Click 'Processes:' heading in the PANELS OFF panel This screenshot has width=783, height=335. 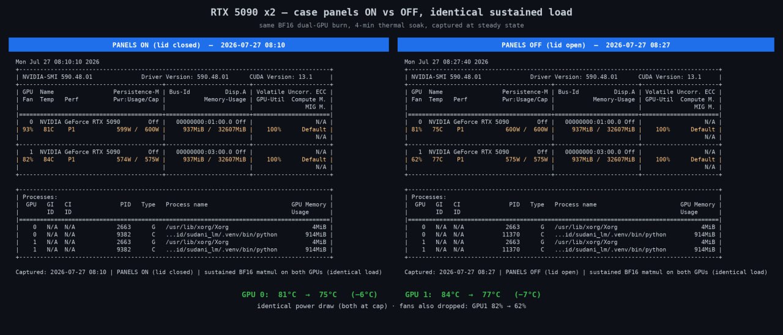pyautogui.click(x=429, y=197)
